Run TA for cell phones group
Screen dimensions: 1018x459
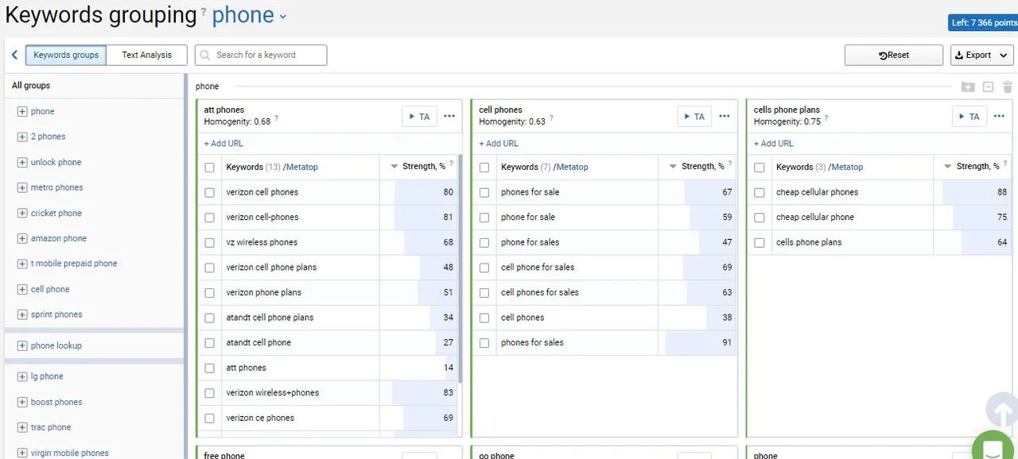[x=694, y=117]
